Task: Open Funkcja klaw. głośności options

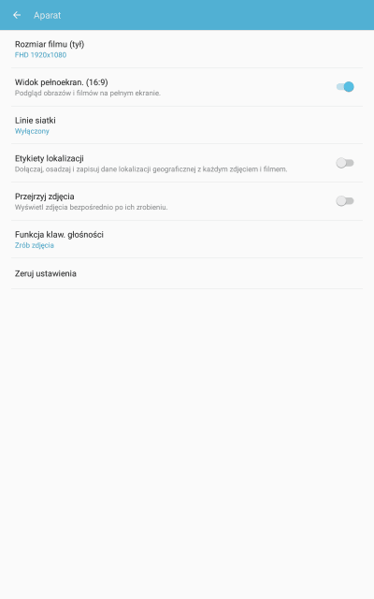Action: click(x=187, y=240)
